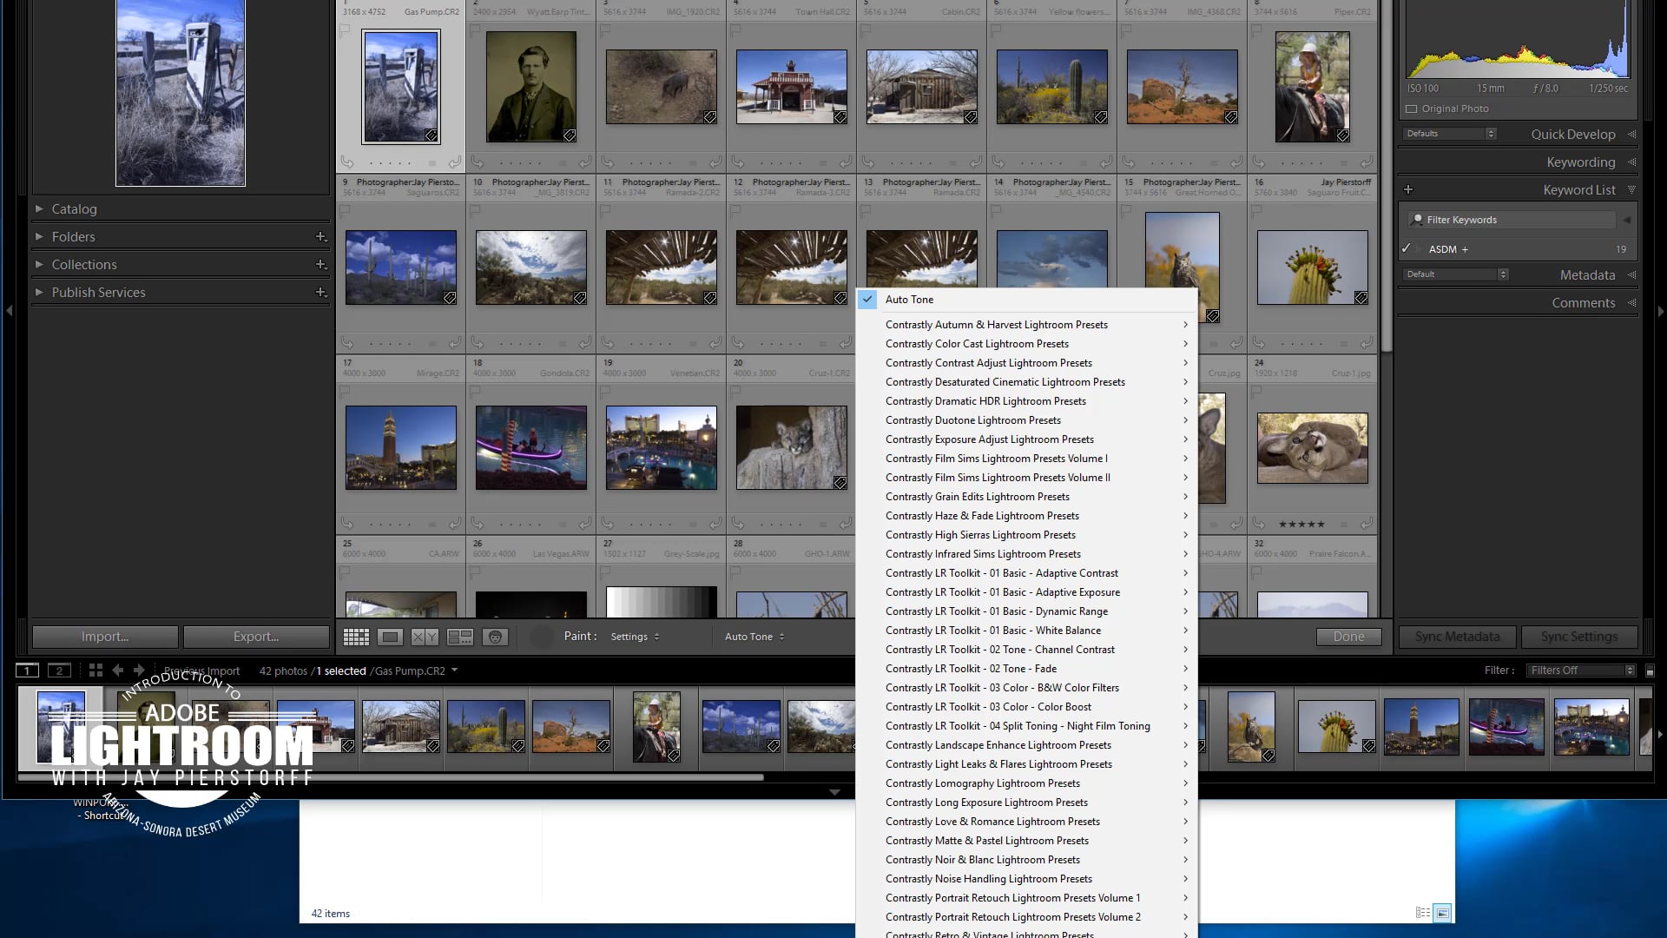The height and width of the screenshot is (938, 1667).
Task: Switch to Loupe view icon
Action: click(x=391, y=637)
